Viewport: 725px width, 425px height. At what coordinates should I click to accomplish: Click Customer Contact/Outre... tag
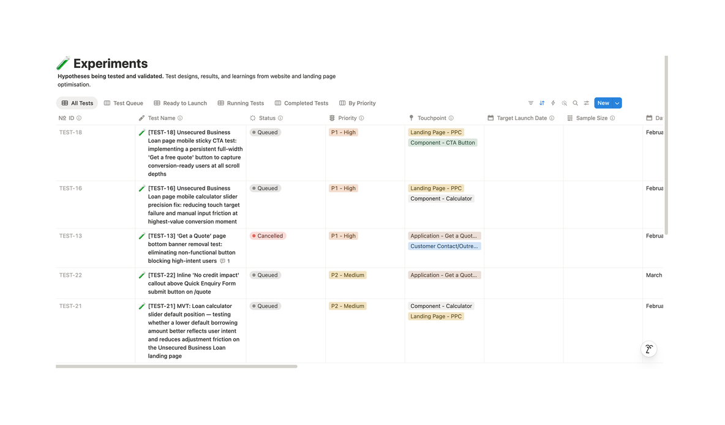tap(445, 246)
